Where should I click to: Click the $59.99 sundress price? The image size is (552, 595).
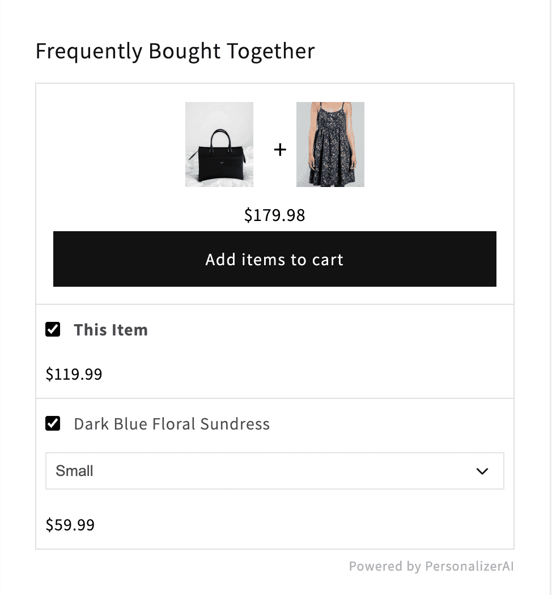point(70,525)
